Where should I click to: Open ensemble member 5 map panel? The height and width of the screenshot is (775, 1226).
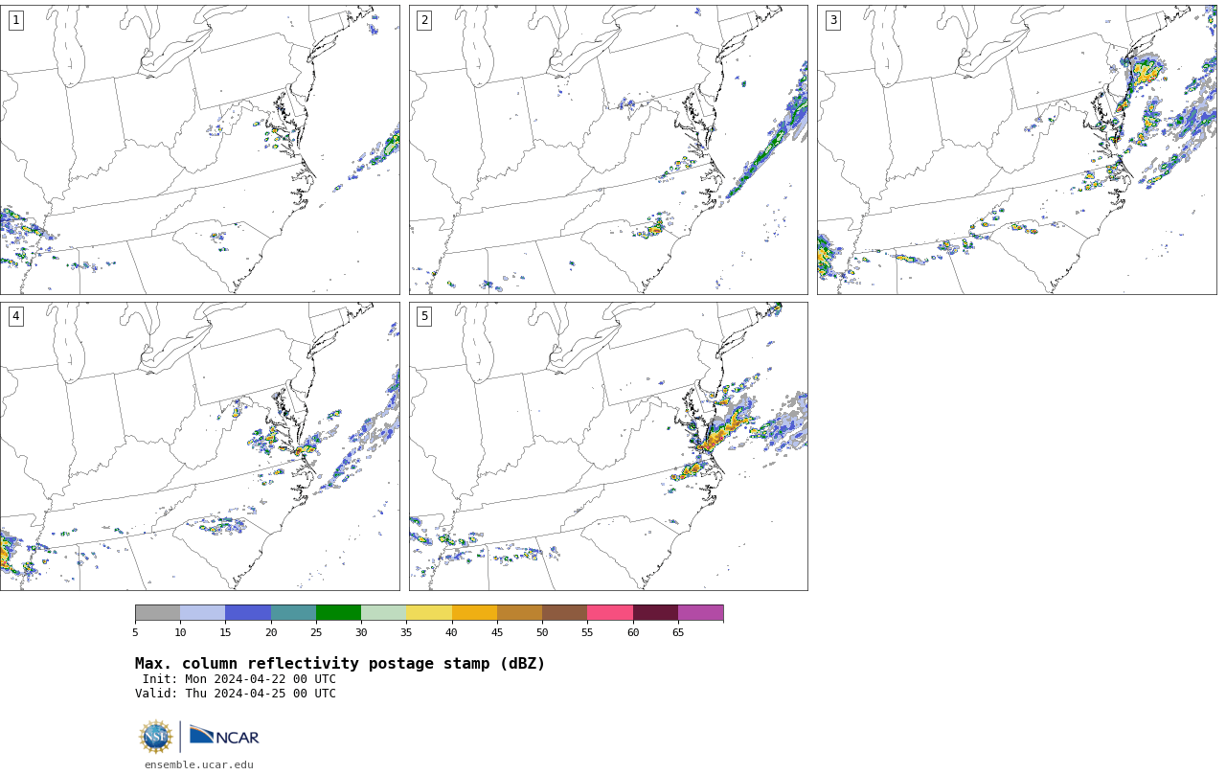608,446
